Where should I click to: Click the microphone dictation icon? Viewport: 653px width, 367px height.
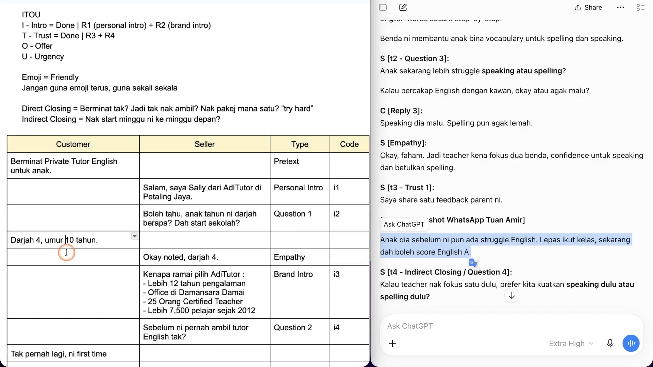pyautogui.click(x=610, y=343)
